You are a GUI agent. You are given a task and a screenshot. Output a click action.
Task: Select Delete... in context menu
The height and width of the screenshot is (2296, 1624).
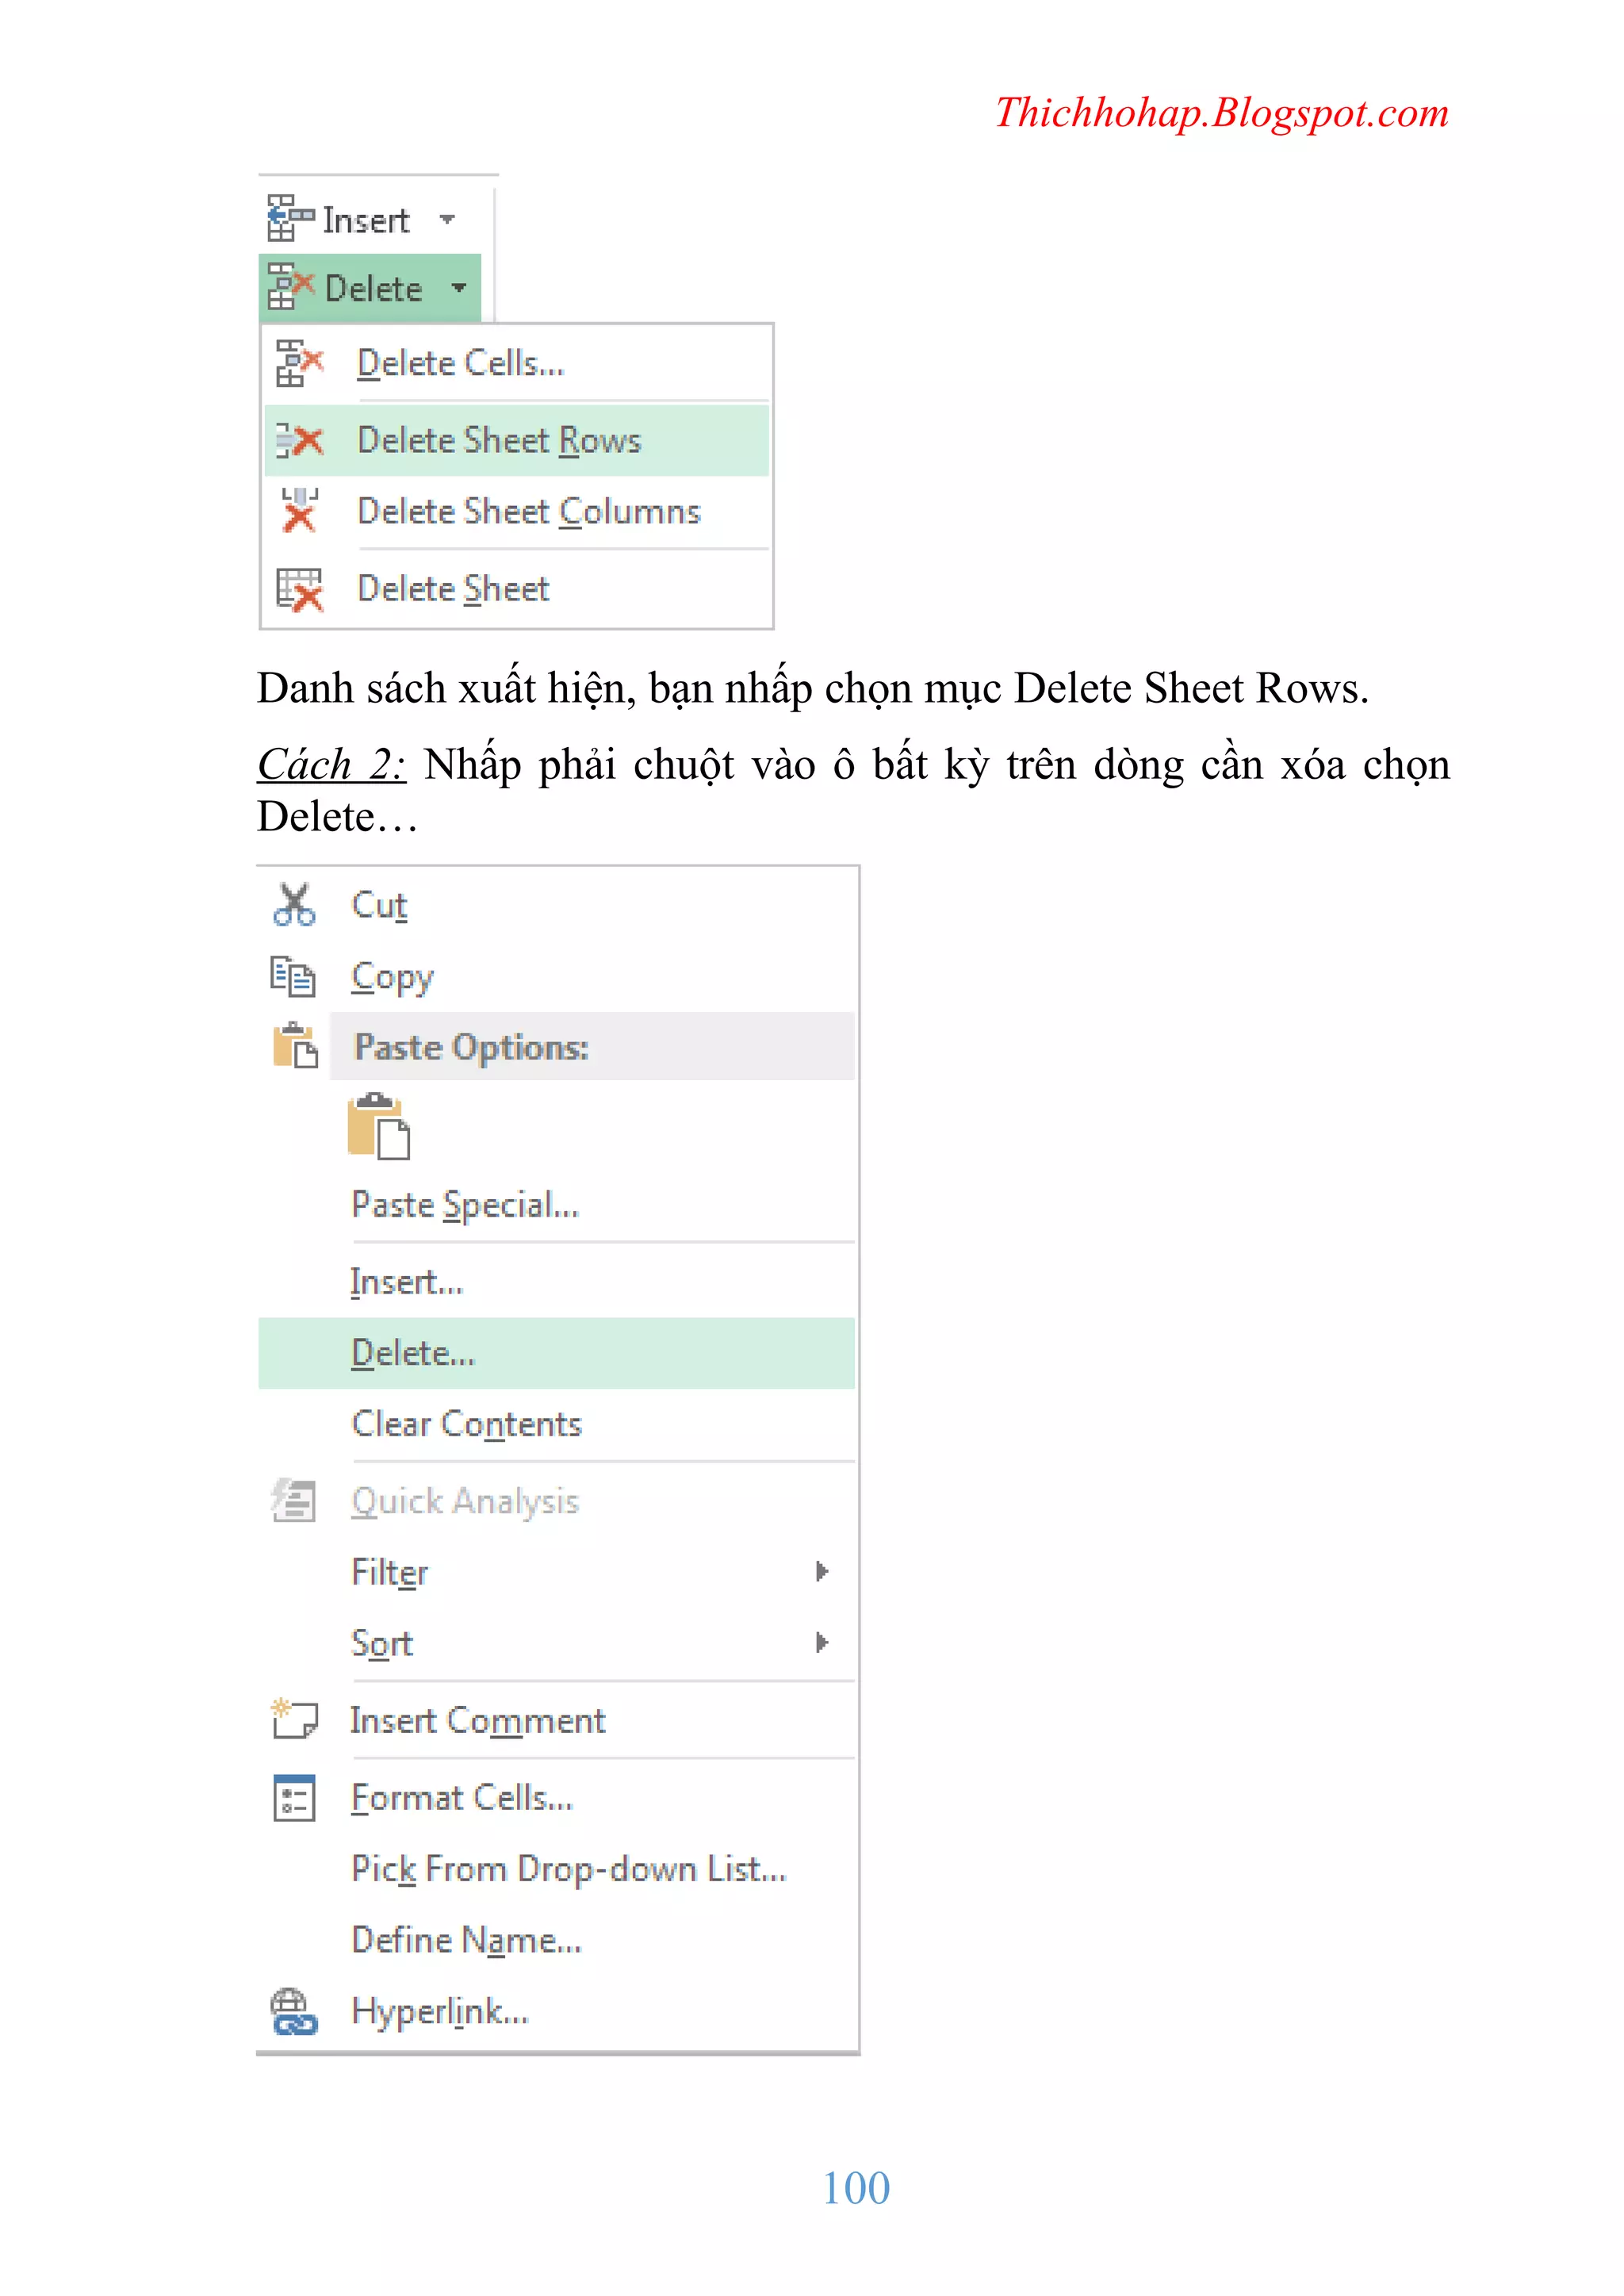557,1353
